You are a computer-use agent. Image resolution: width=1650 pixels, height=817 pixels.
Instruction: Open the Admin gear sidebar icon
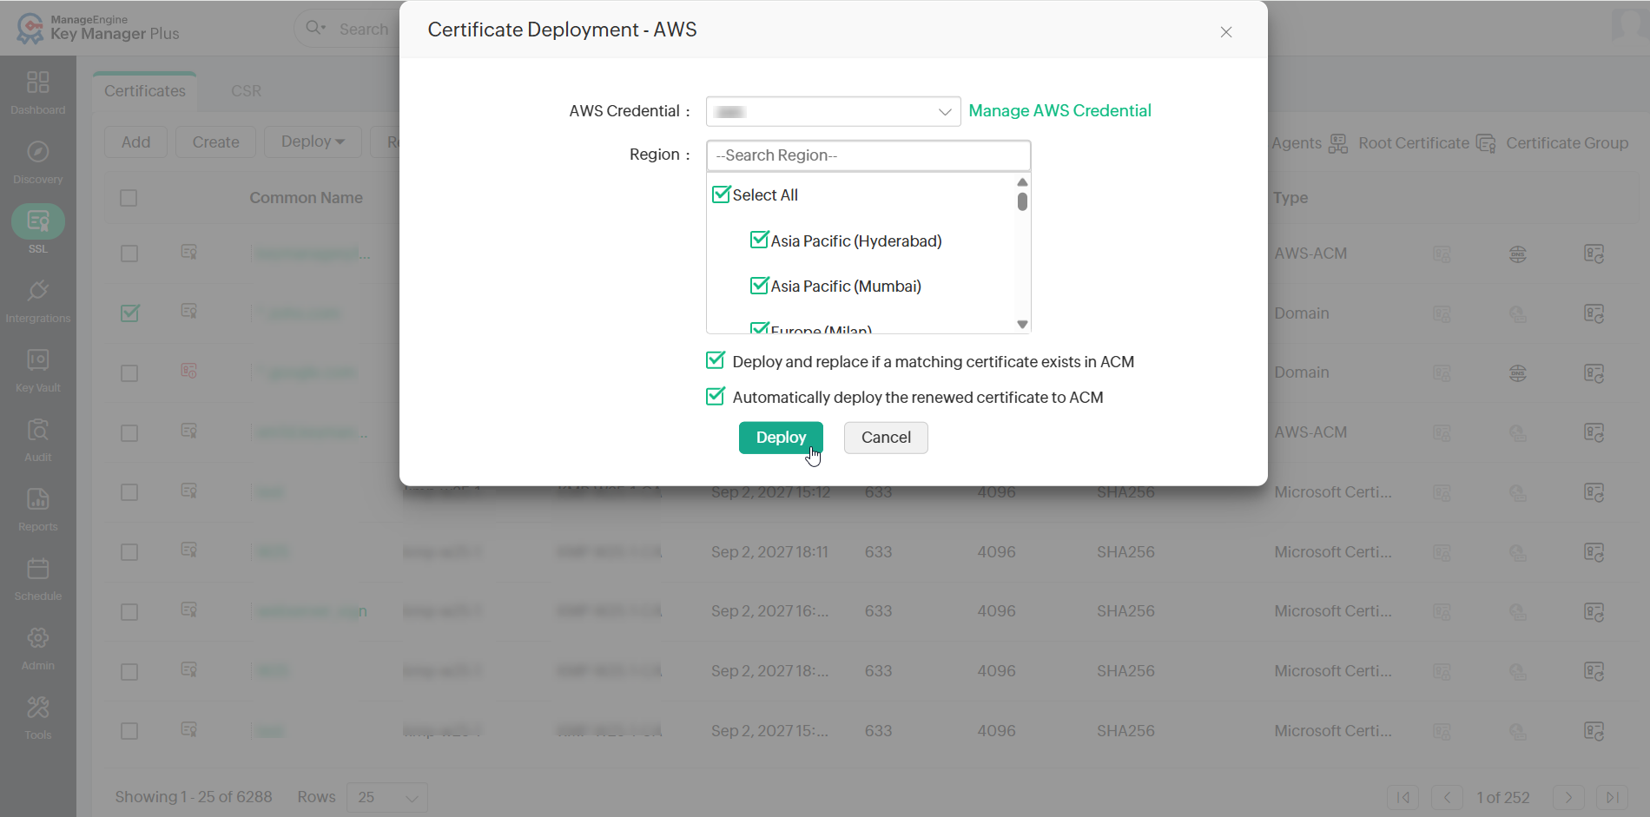click(x=37, y=638)
